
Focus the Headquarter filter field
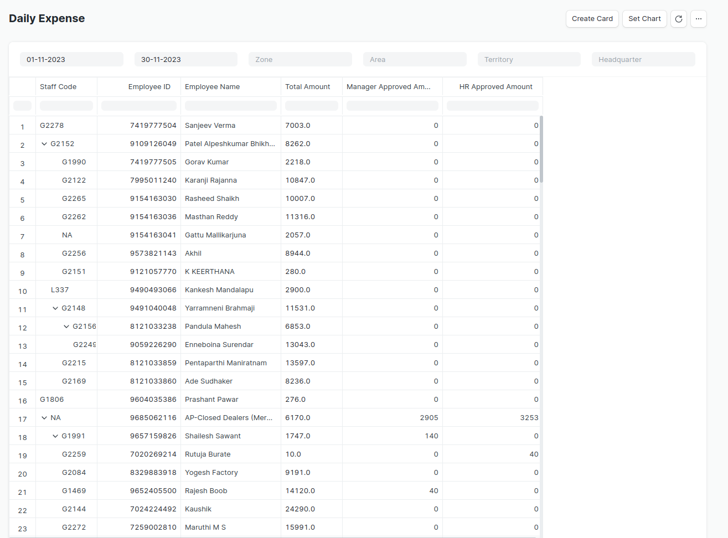(x=643, y=60)
